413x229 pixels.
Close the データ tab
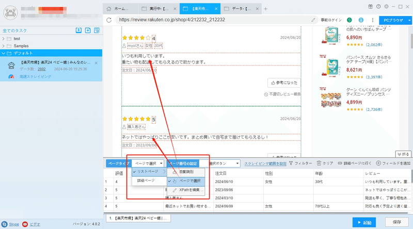257,9
